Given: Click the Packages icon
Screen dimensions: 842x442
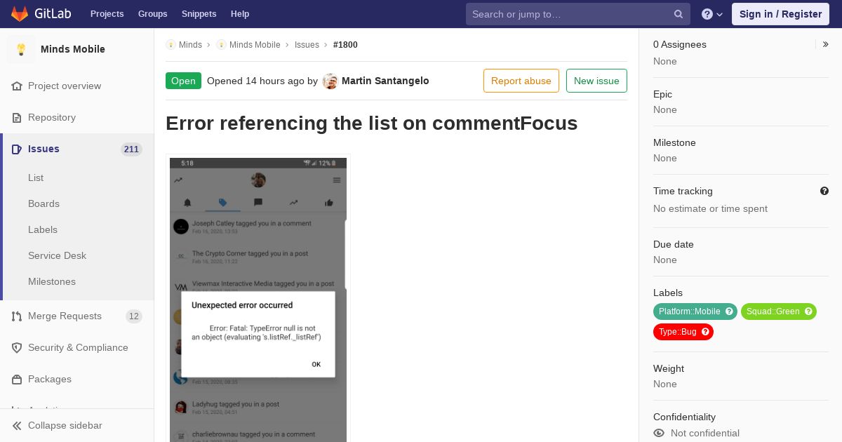Looking at the screenshot, I should pyautogui.click(x=17, y=379).
